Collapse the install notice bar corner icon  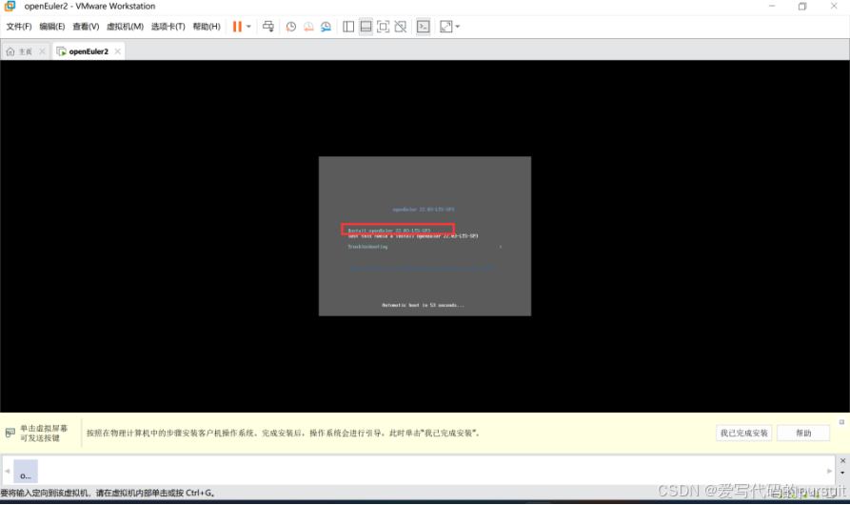tap(841, 422)
